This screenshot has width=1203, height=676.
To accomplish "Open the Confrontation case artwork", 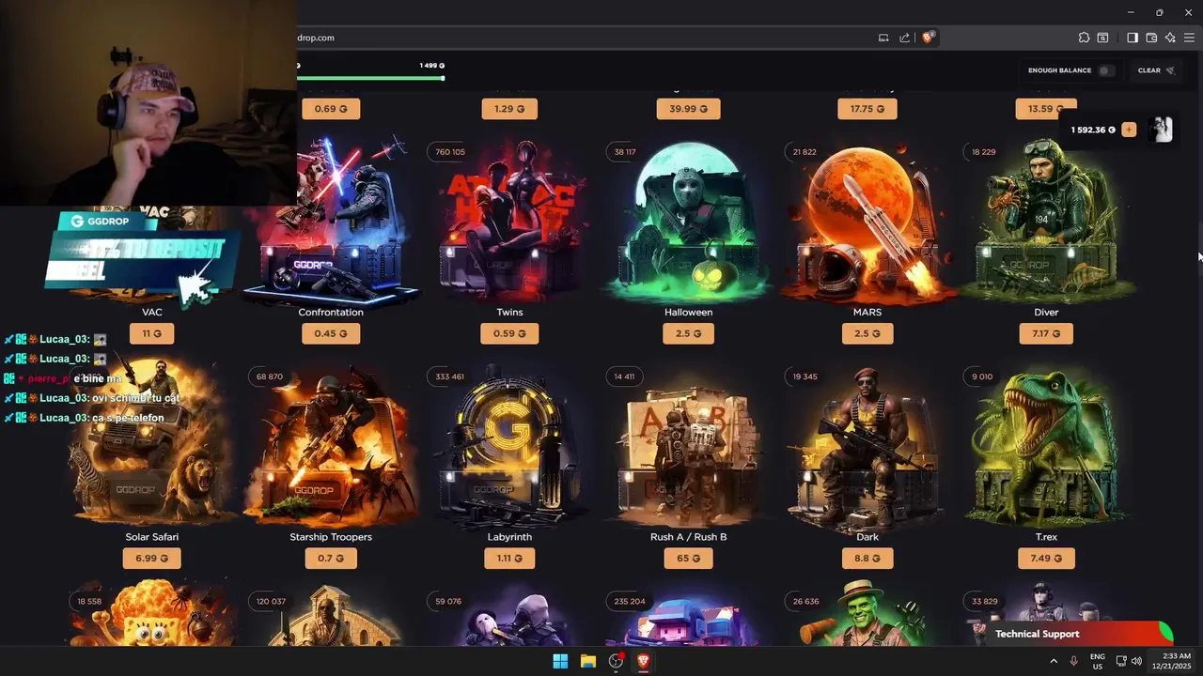I will pyautogui.click(x=331, y=222).
